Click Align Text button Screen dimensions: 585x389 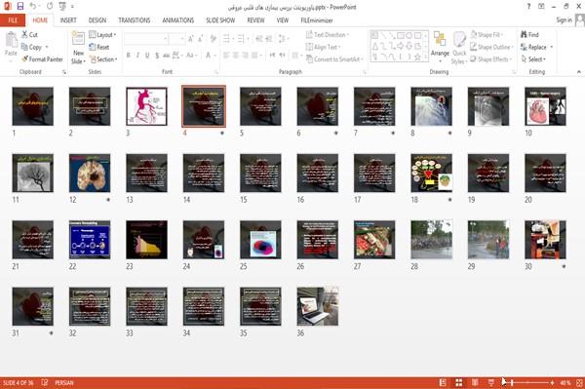pyautogui.click(x=323, y=47)
